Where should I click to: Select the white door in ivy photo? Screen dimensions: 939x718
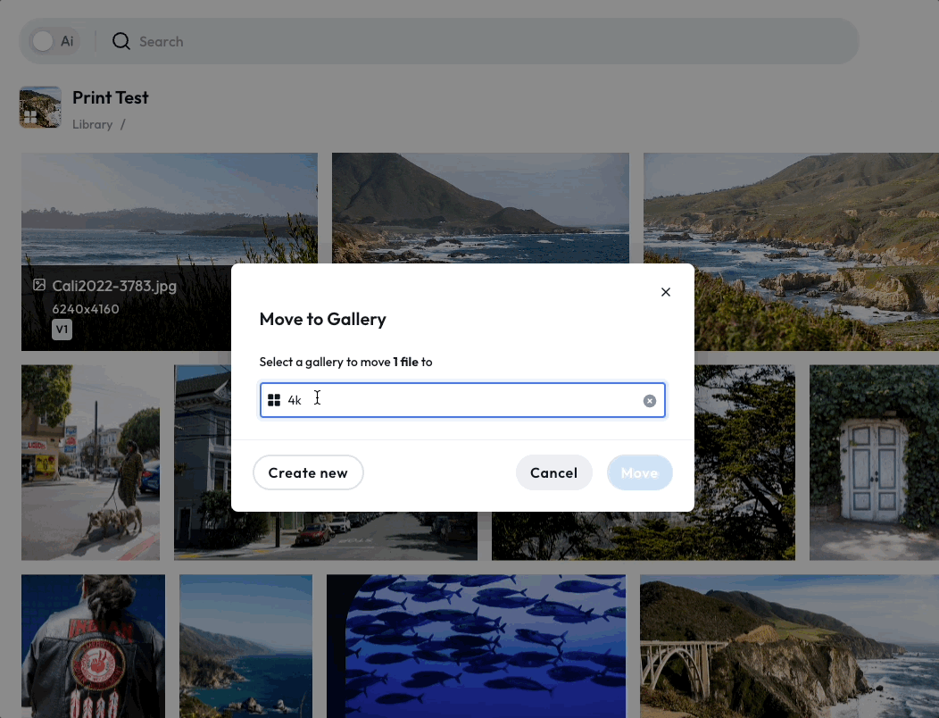(x=875, y=463)
